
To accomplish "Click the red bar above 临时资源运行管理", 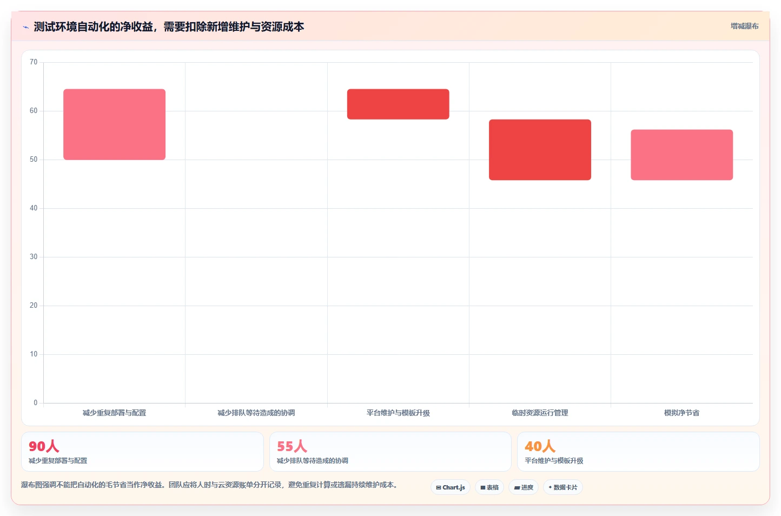I will click(x=540, y=150).
